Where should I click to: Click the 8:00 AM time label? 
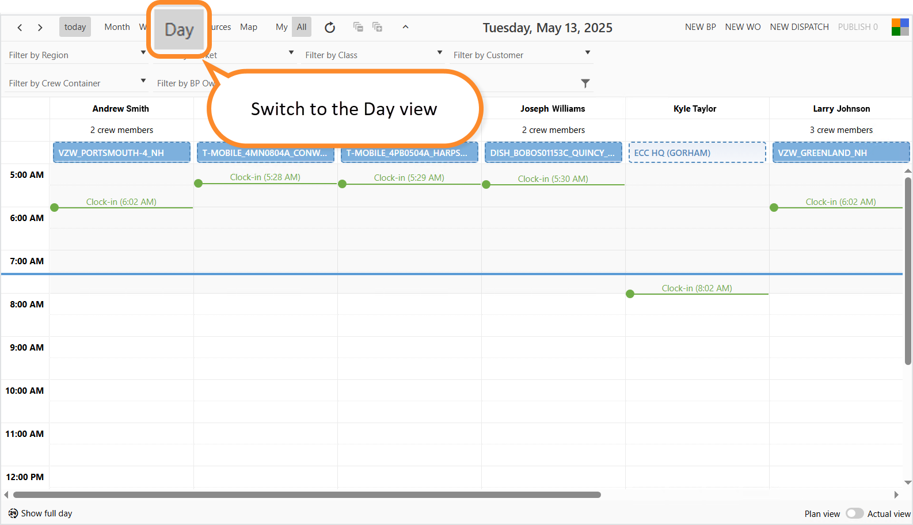pos(26,304)
